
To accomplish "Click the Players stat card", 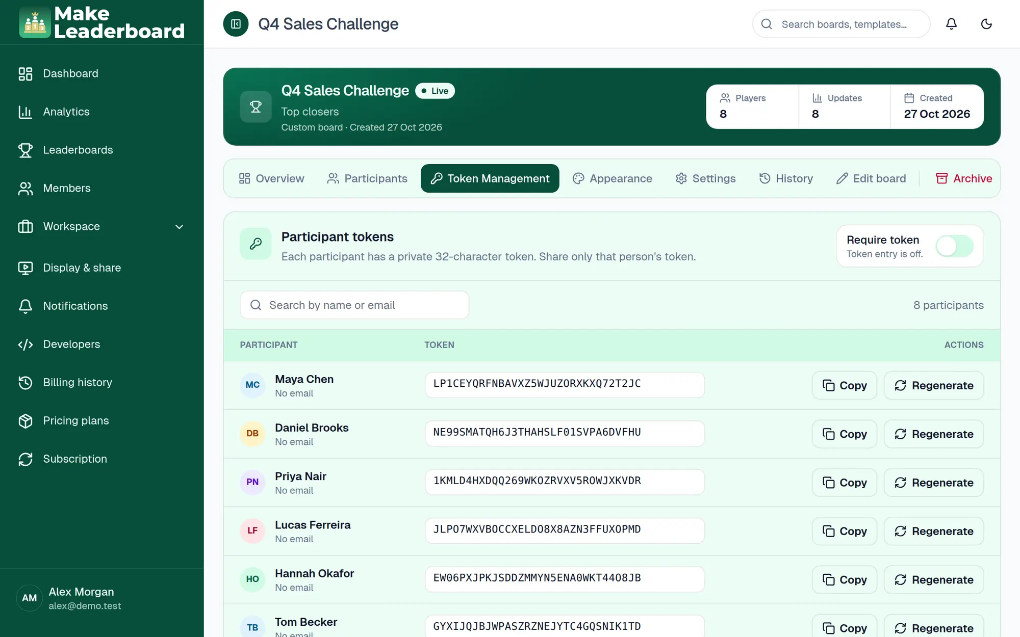I will [x=752, y=107].
